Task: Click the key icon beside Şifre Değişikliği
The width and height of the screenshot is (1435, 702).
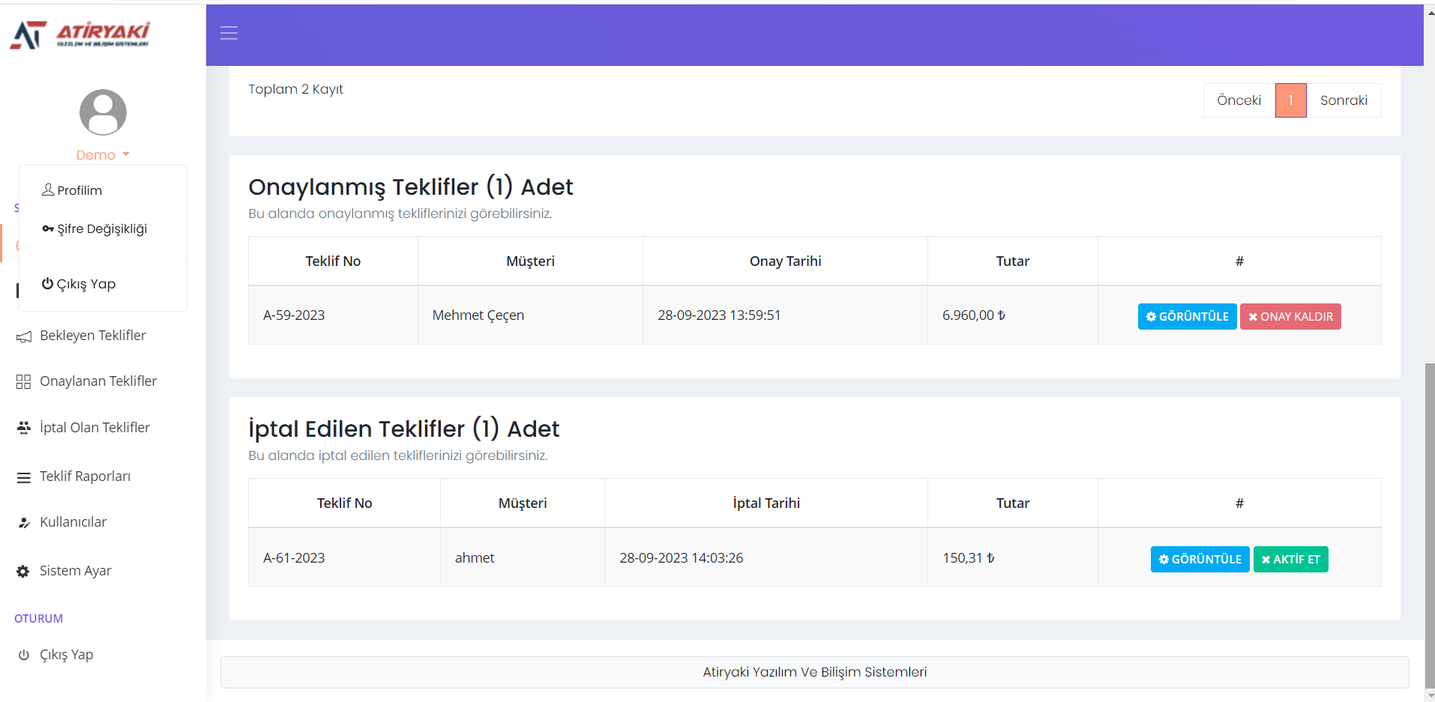Action: click(48, 229)
